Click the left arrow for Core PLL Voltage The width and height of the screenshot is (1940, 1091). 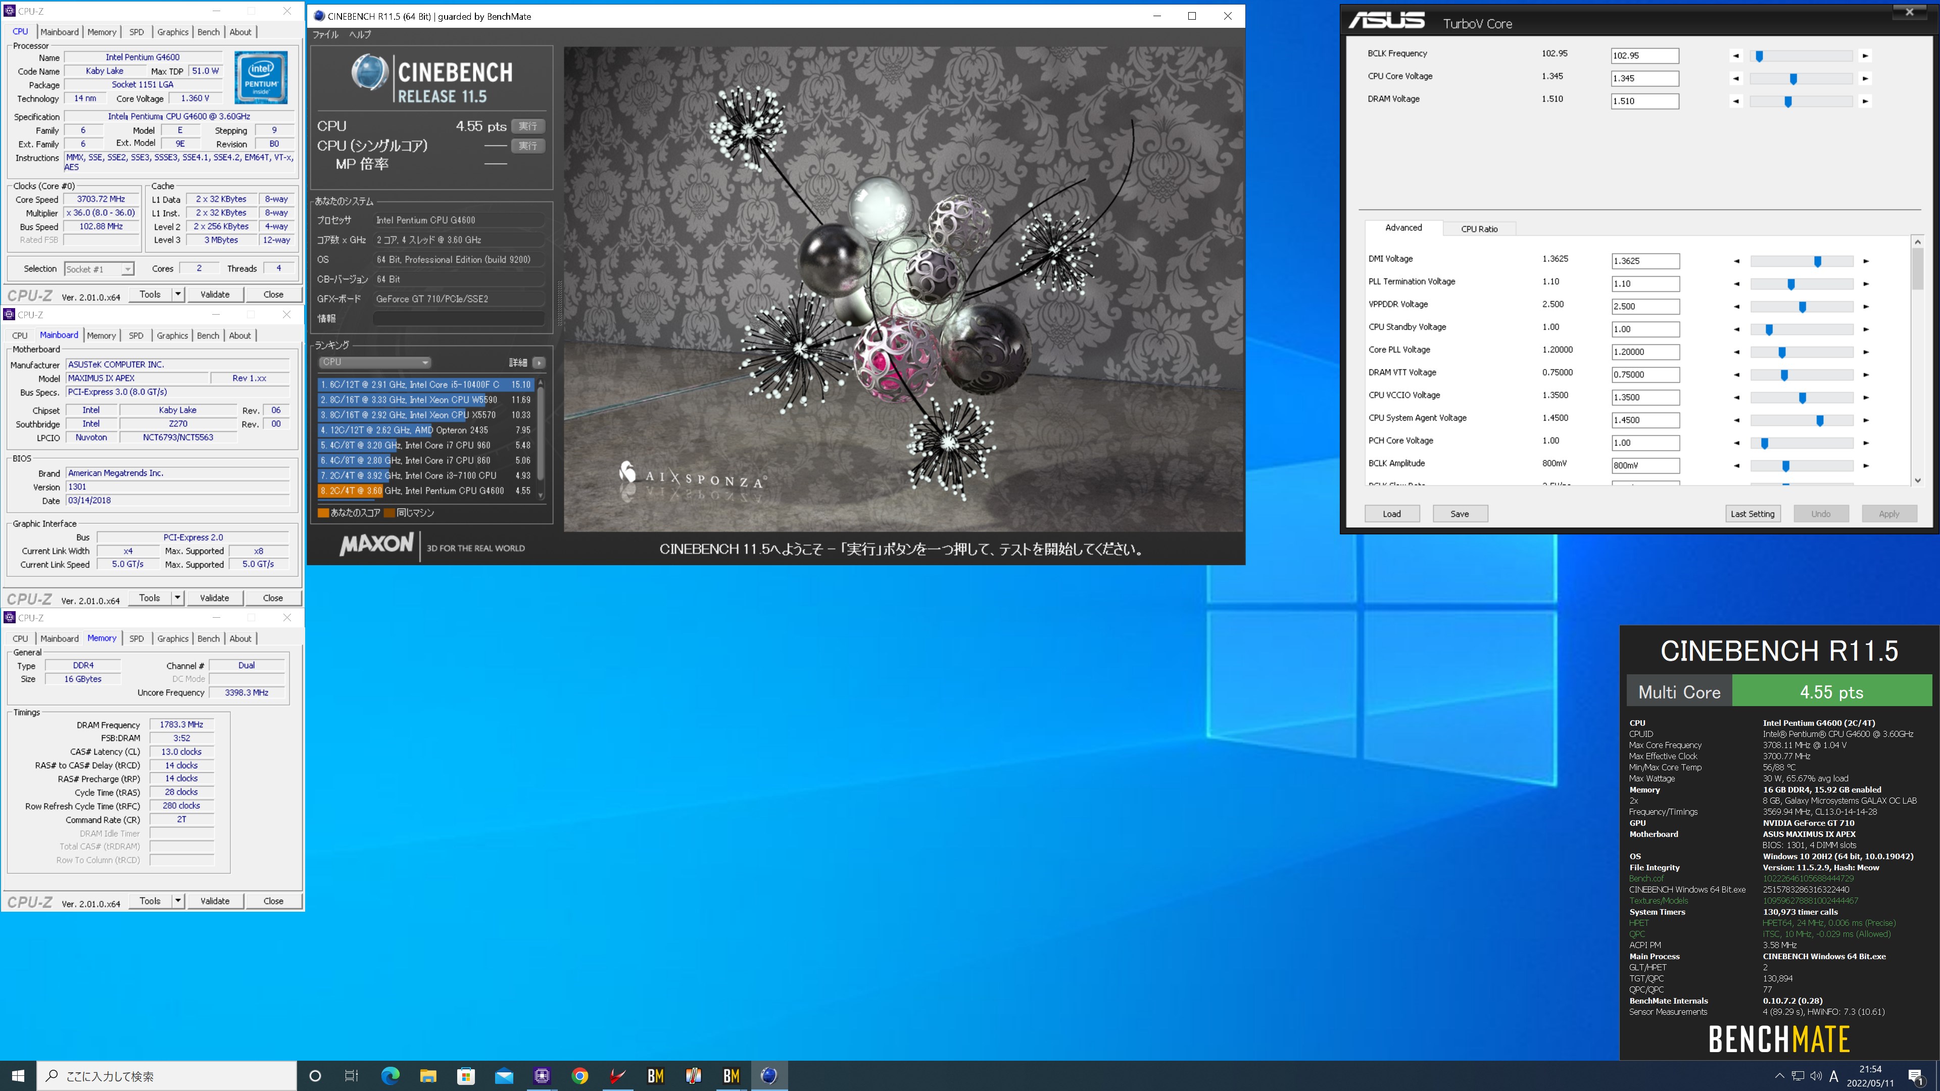(x=1737, y=352)
